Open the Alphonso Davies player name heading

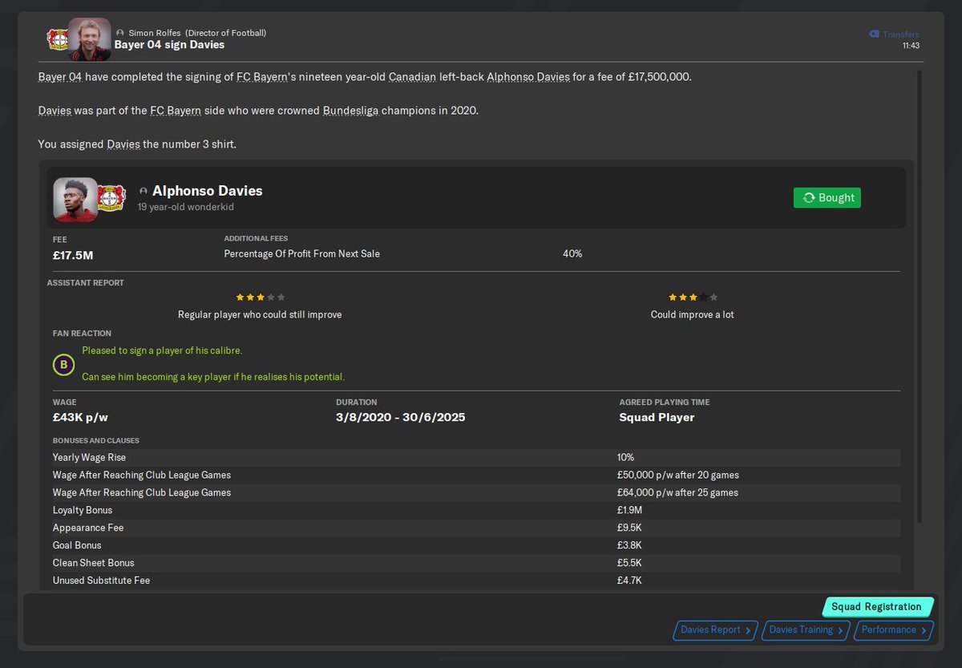pos(208,191)
